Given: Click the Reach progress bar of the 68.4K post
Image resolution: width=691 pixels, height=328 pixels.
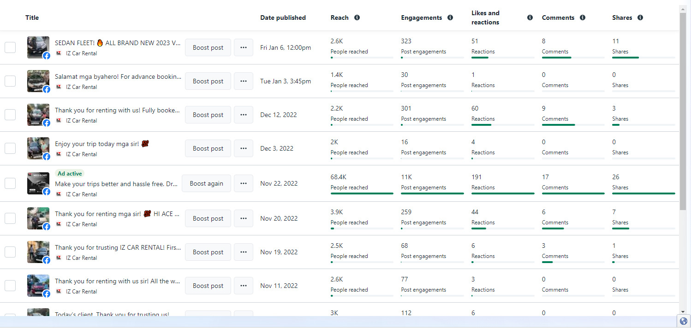Looking at the screenshot, I should [362, 193].
